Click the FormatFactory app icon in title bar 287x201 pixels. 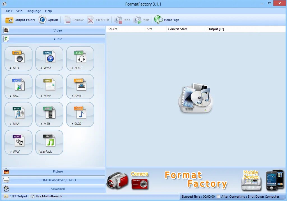tap(4, 4)
